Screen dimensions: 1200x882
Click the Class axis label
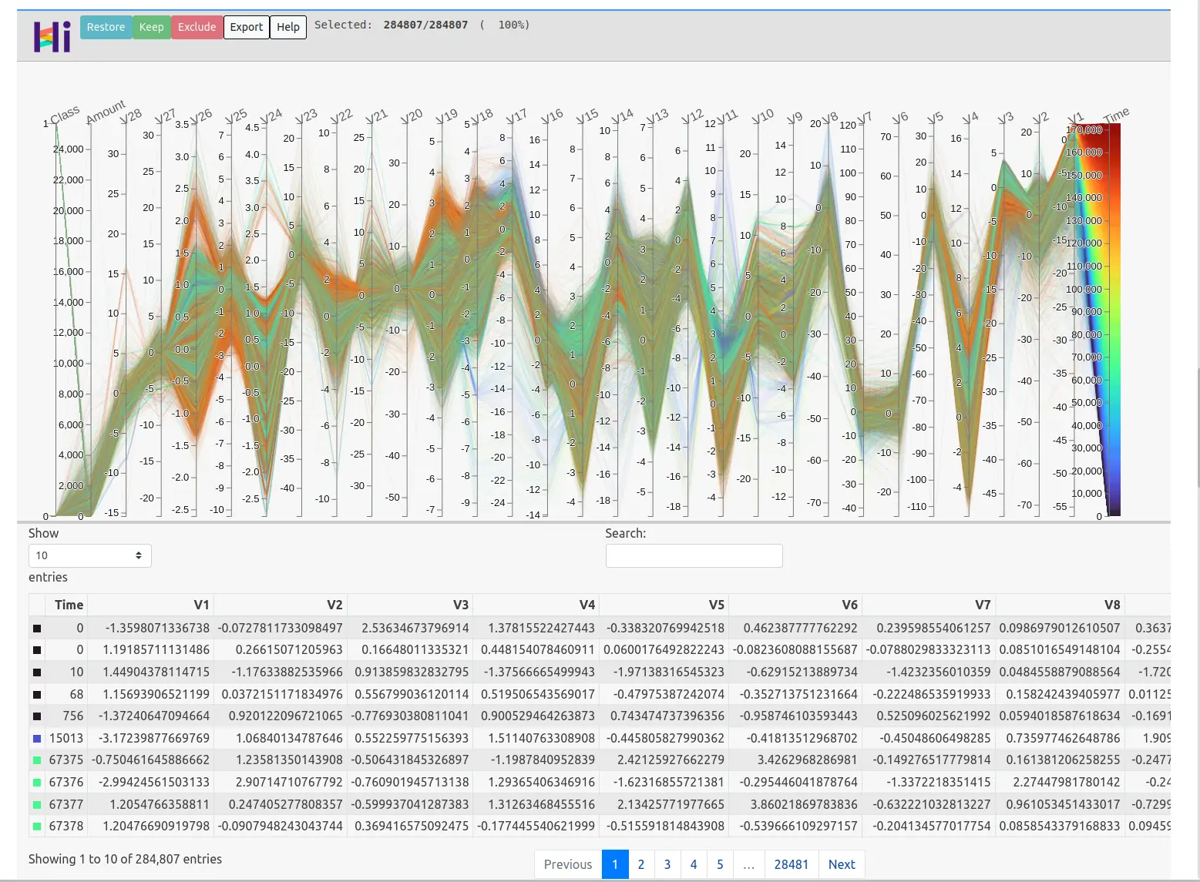(x=64, y=115)
